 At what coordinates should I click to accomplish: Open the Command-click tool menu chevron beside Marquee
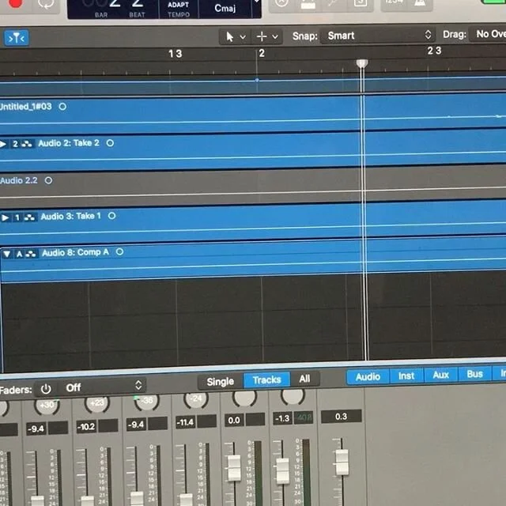(x=275, y=37)
